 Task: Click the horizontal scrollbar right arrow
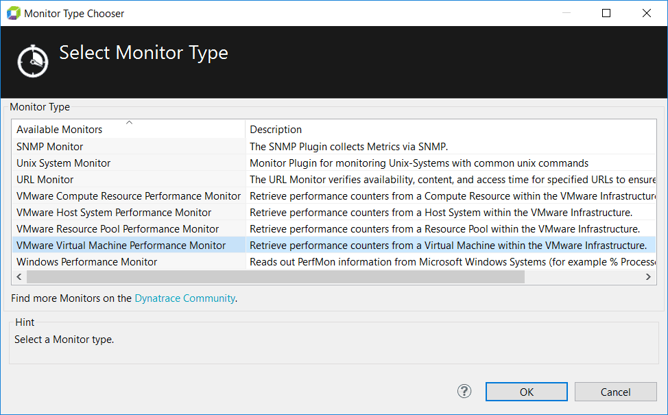pyautogui.click(x=648, y=276)
